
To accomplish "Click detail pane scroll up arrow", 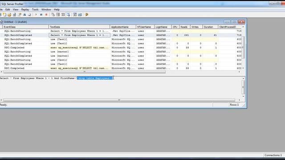I will click(244, 79).
